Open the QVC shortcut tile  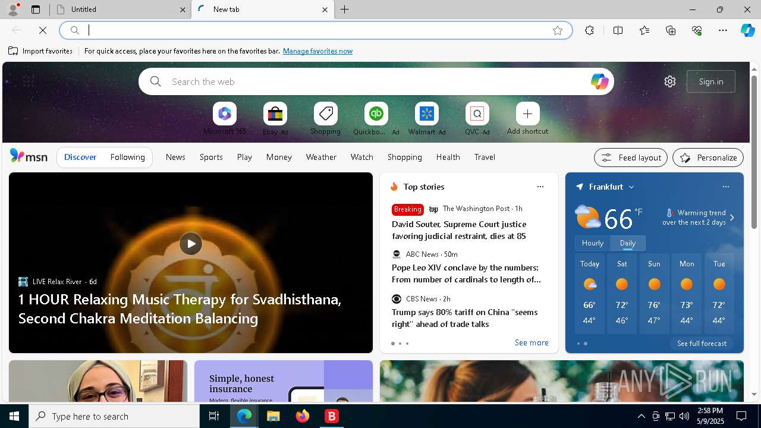click(x=477, y=118)
